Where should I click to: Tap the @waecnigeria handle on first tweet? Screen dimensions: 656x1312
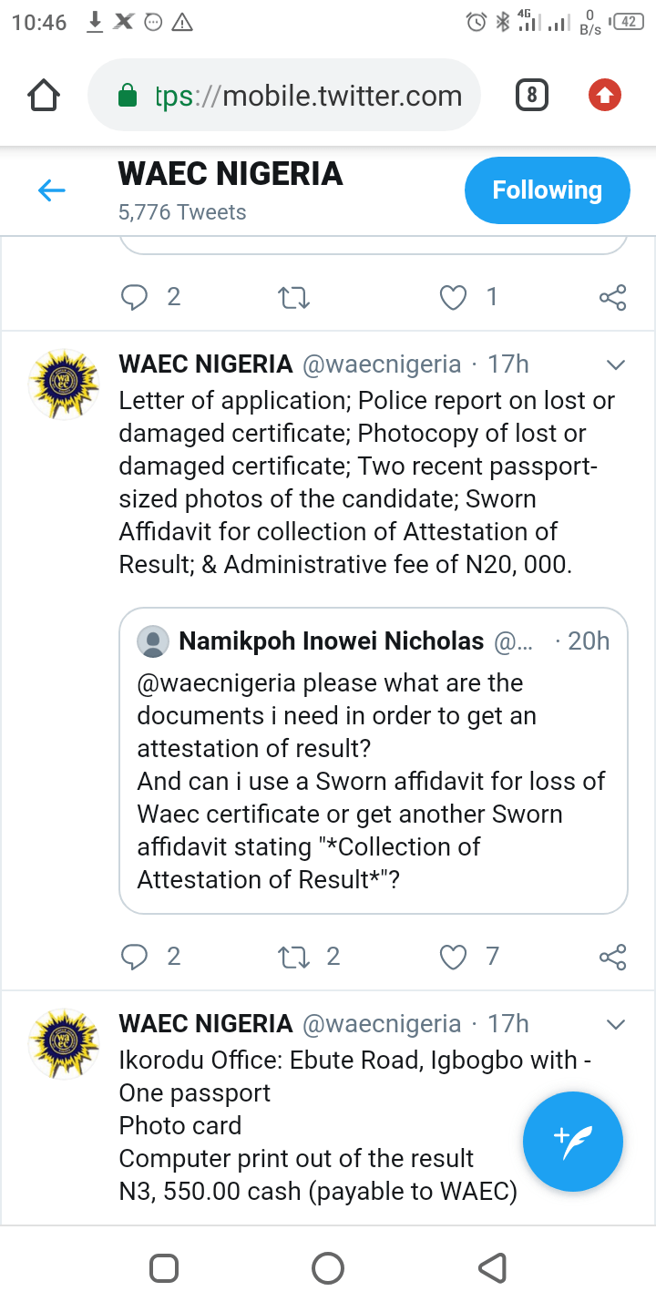point(382,364)
